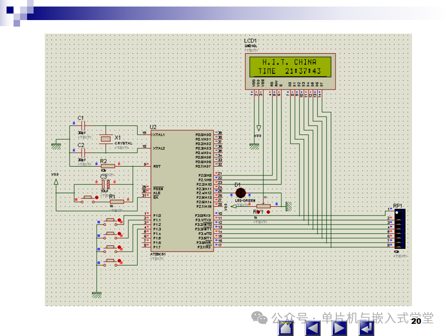
Task: Click the P2.0/A8 pin label
Action: coord(205,175)
